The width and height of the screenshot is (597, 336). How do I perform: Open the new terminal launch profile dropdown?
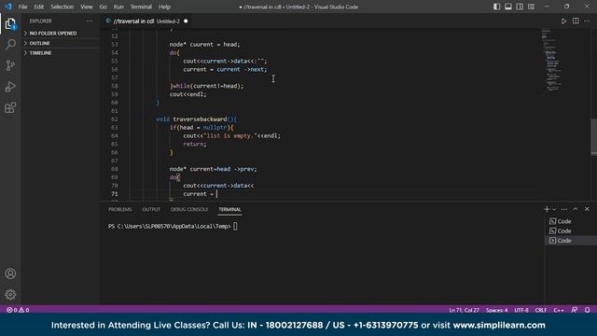click(554, 209)
